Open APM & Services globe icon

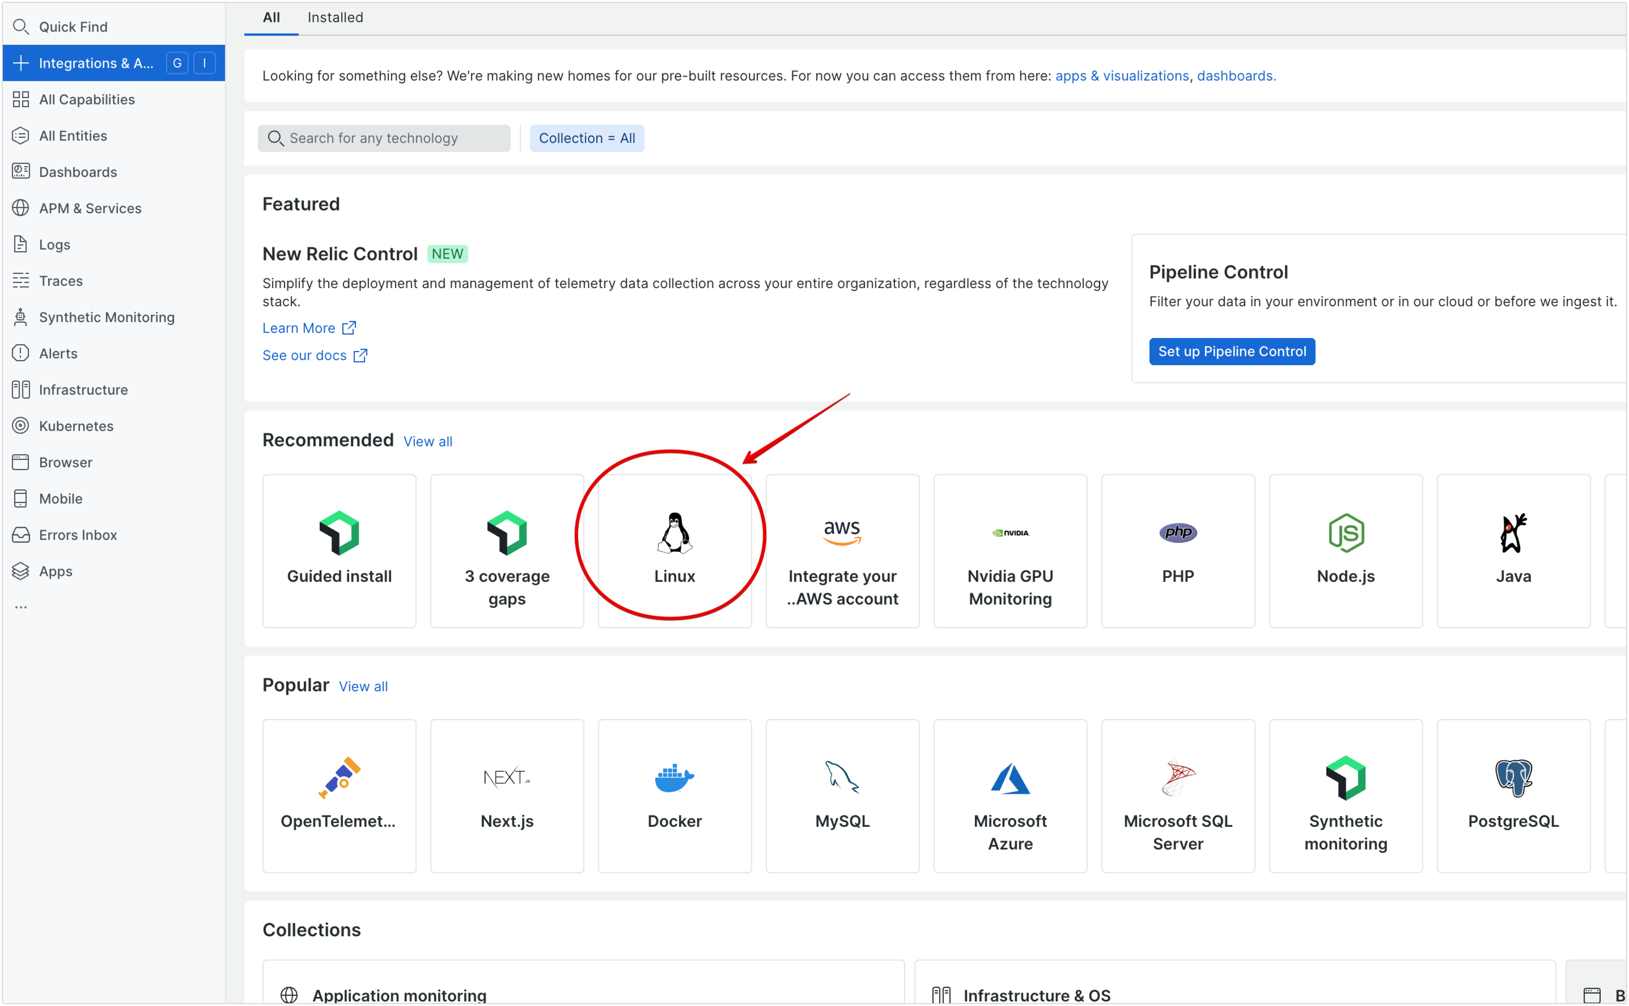click(21, 208)
